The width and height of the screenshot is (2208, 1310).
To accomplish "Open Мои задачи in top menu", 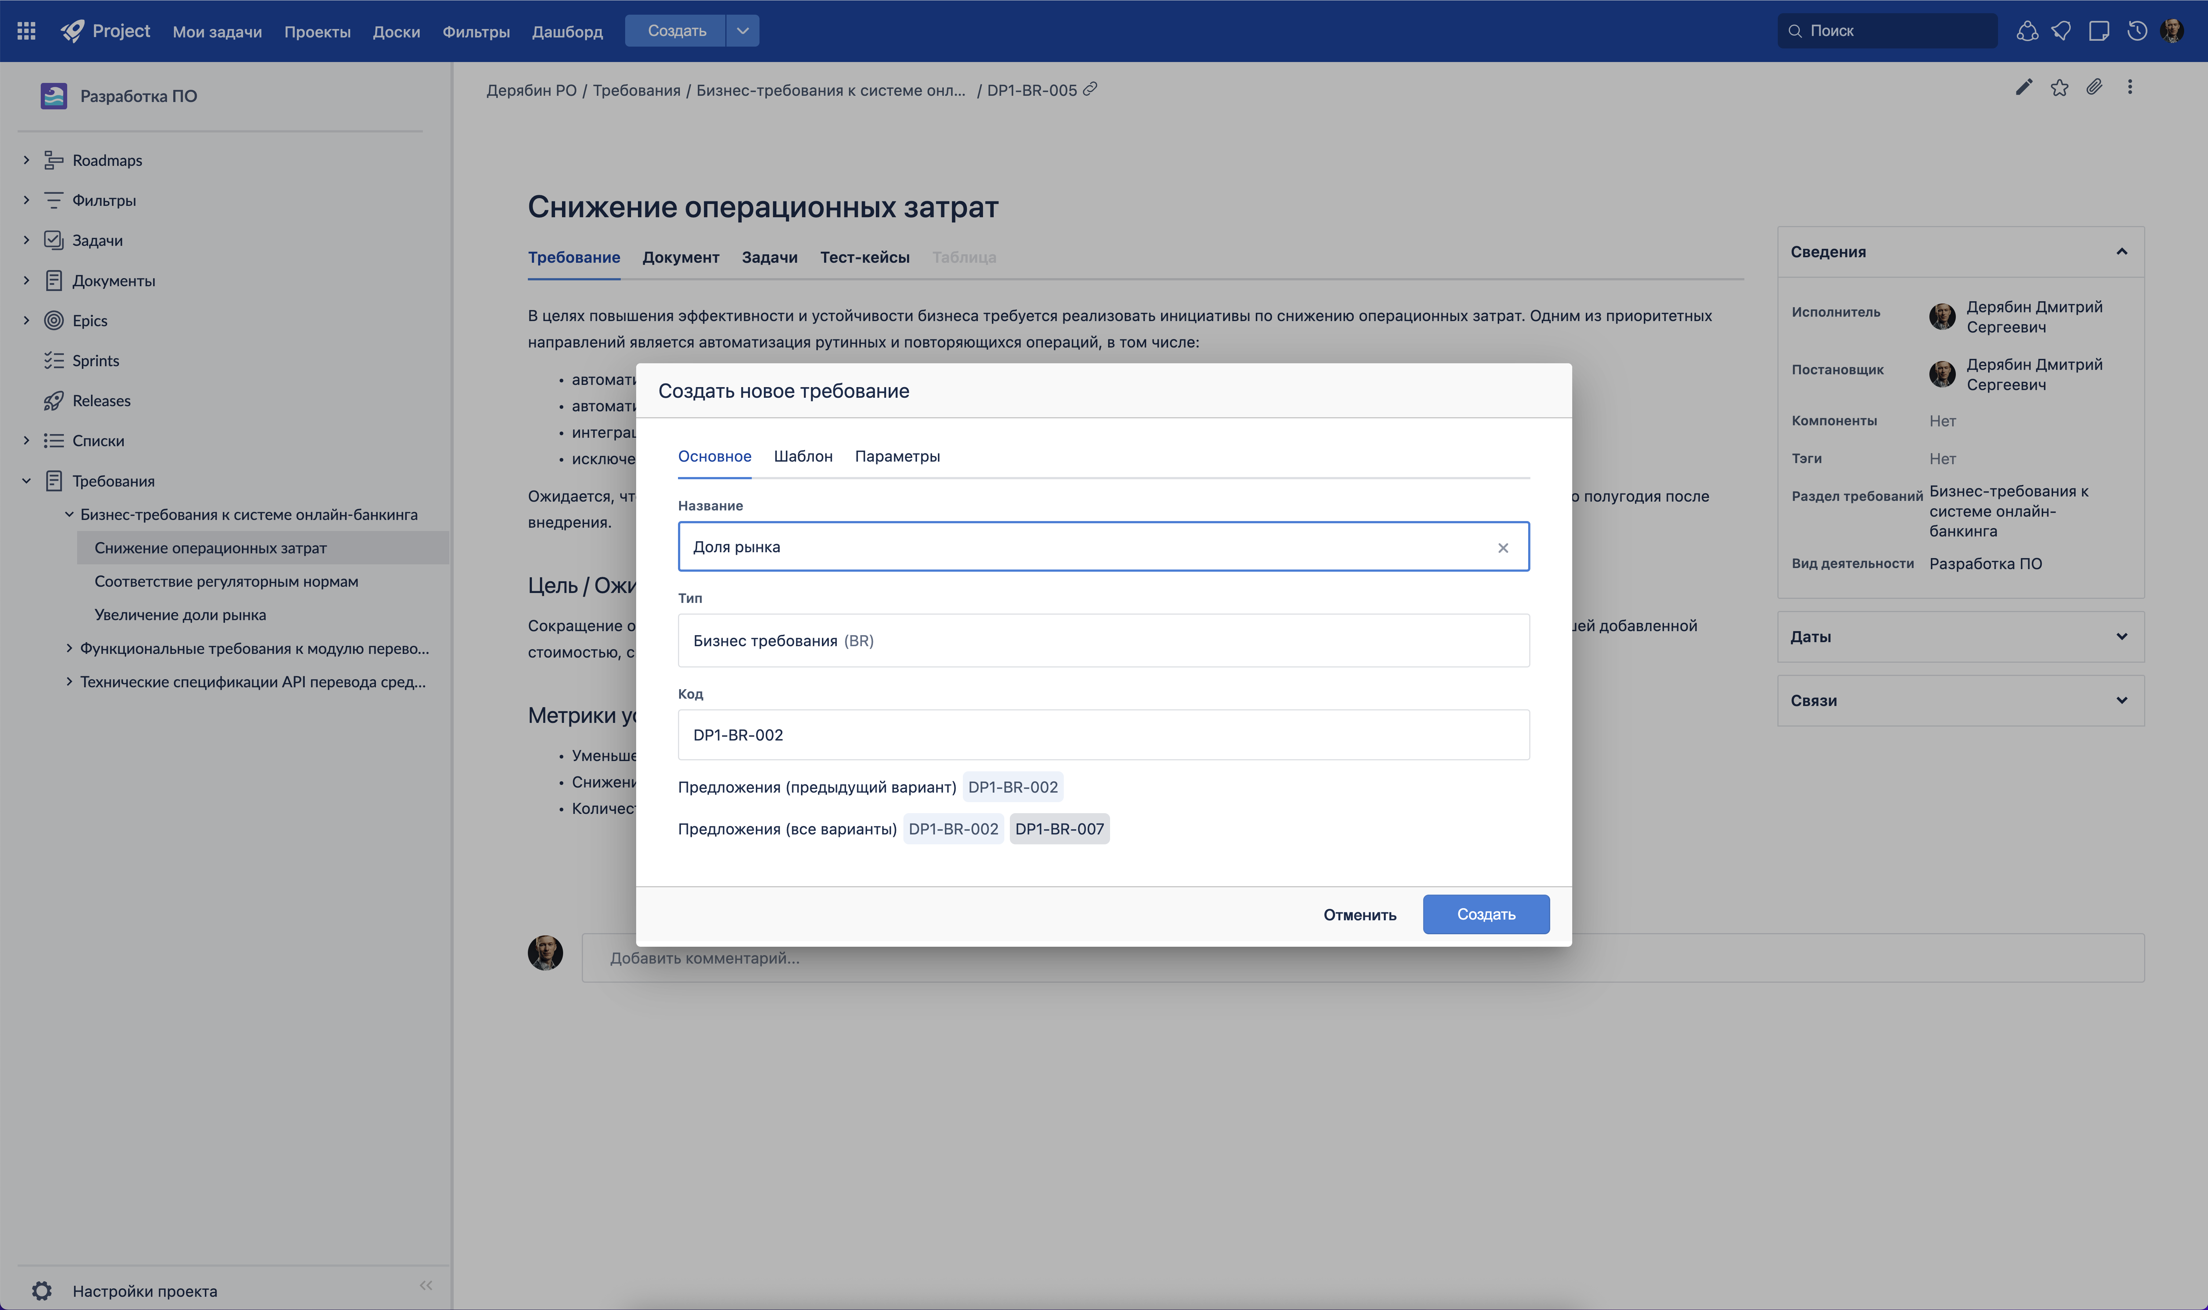I will pyautogui.click(x=217, y=32).
